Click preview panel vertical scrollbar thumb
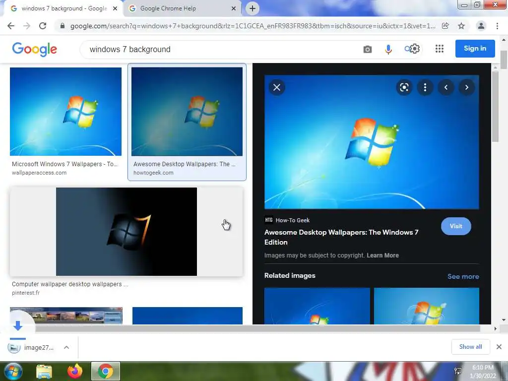The image size is (508, 381). click(495, 106)
